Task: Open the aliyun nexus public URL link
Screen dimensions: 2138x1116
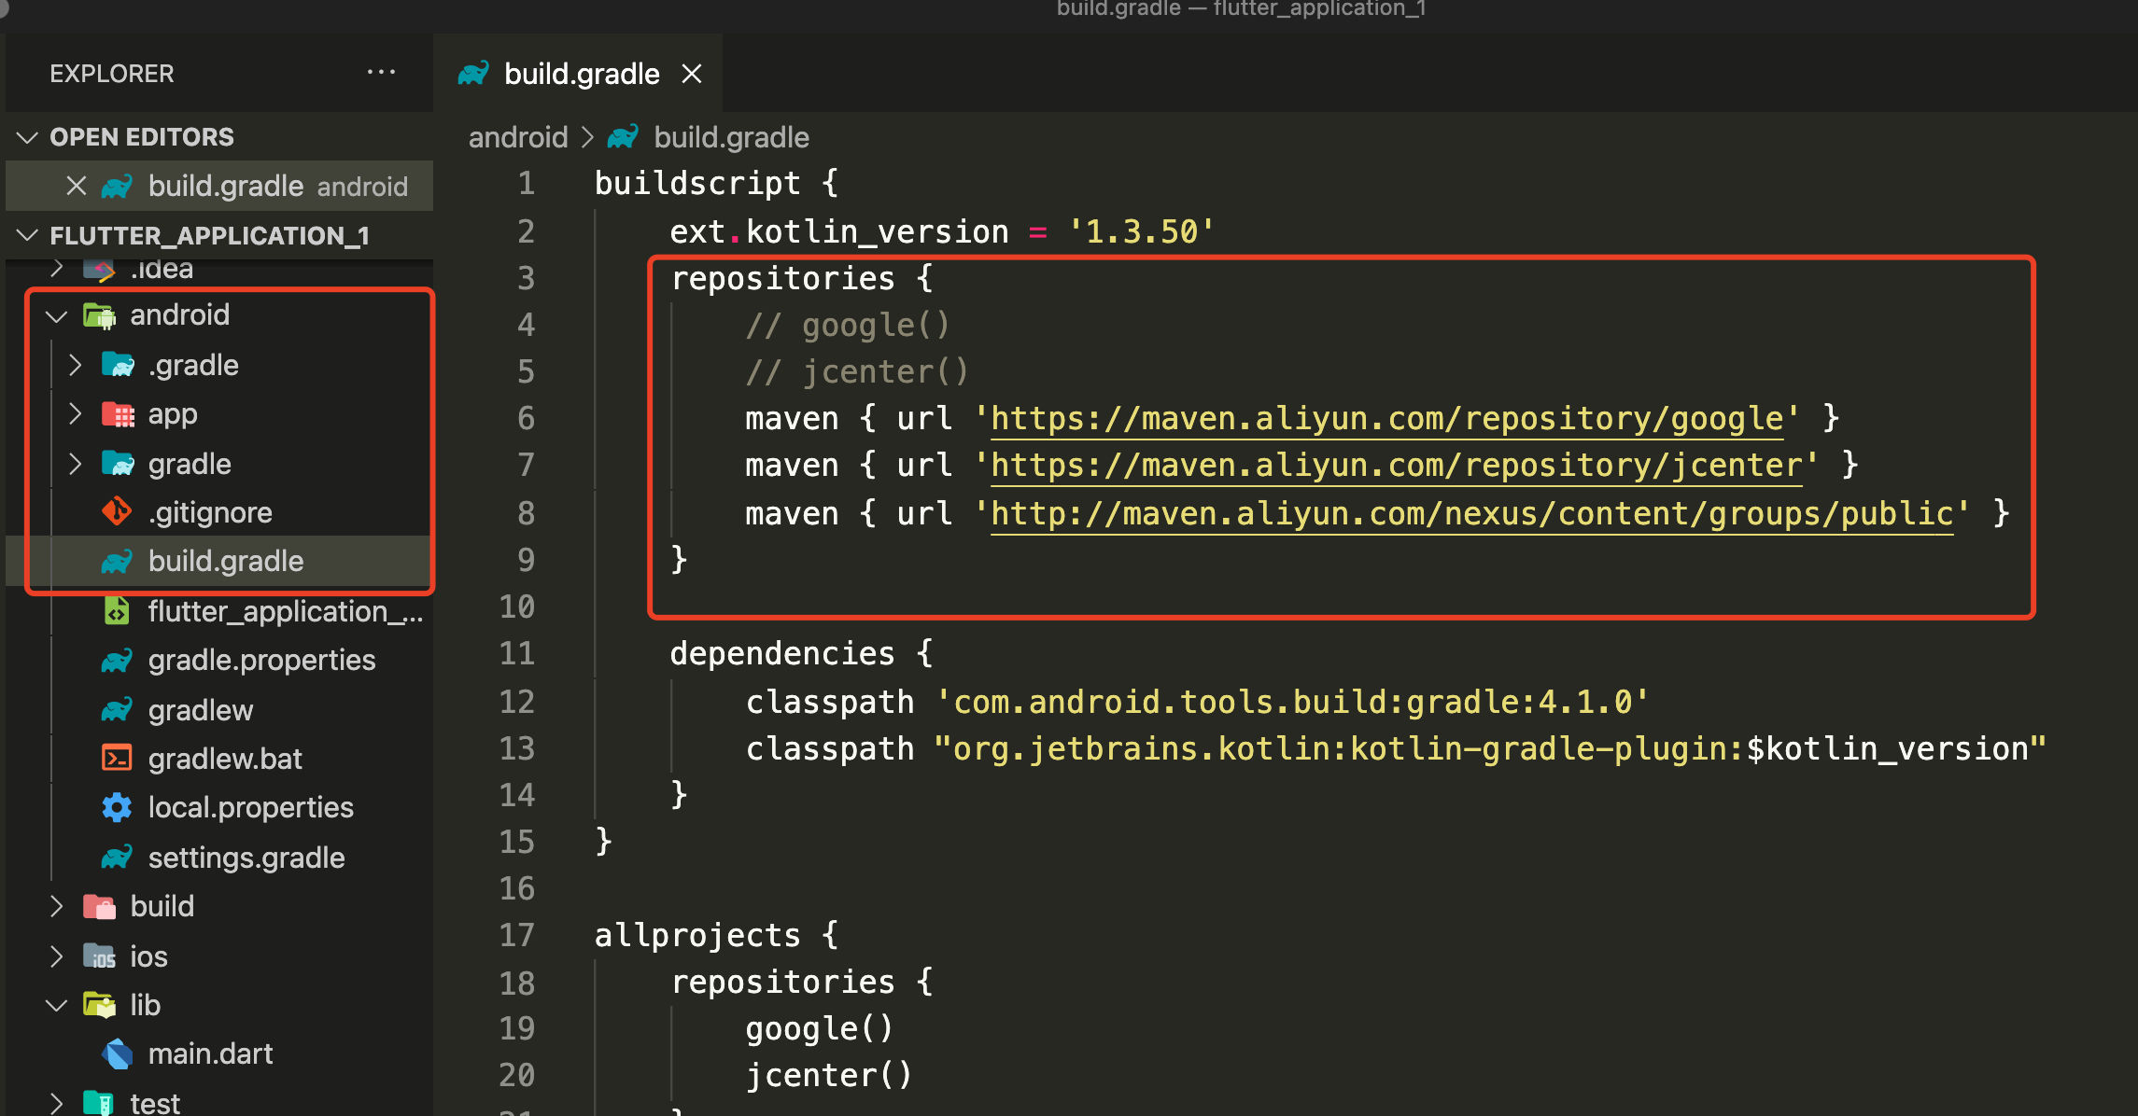Action: [1471, 513]
